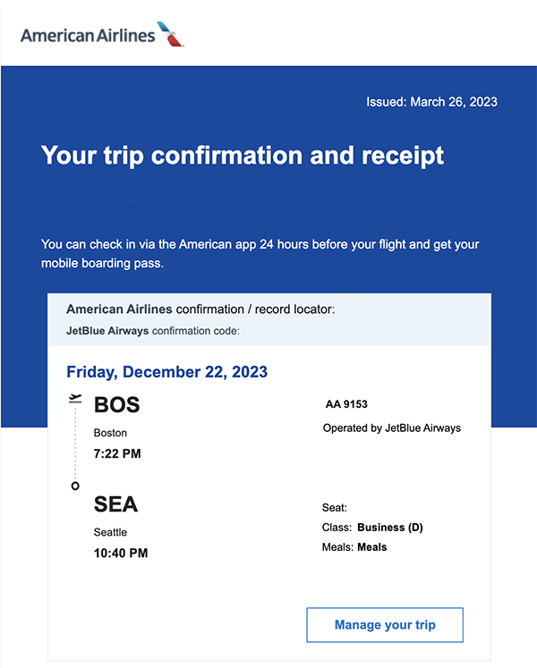Viewport: 537px width, 668px height.
Task: Click the Manage your trip button
Action: 385,624
